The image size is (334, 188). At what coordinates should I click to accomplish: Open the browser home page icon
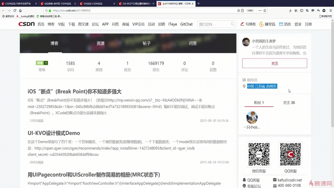[20, 10]
